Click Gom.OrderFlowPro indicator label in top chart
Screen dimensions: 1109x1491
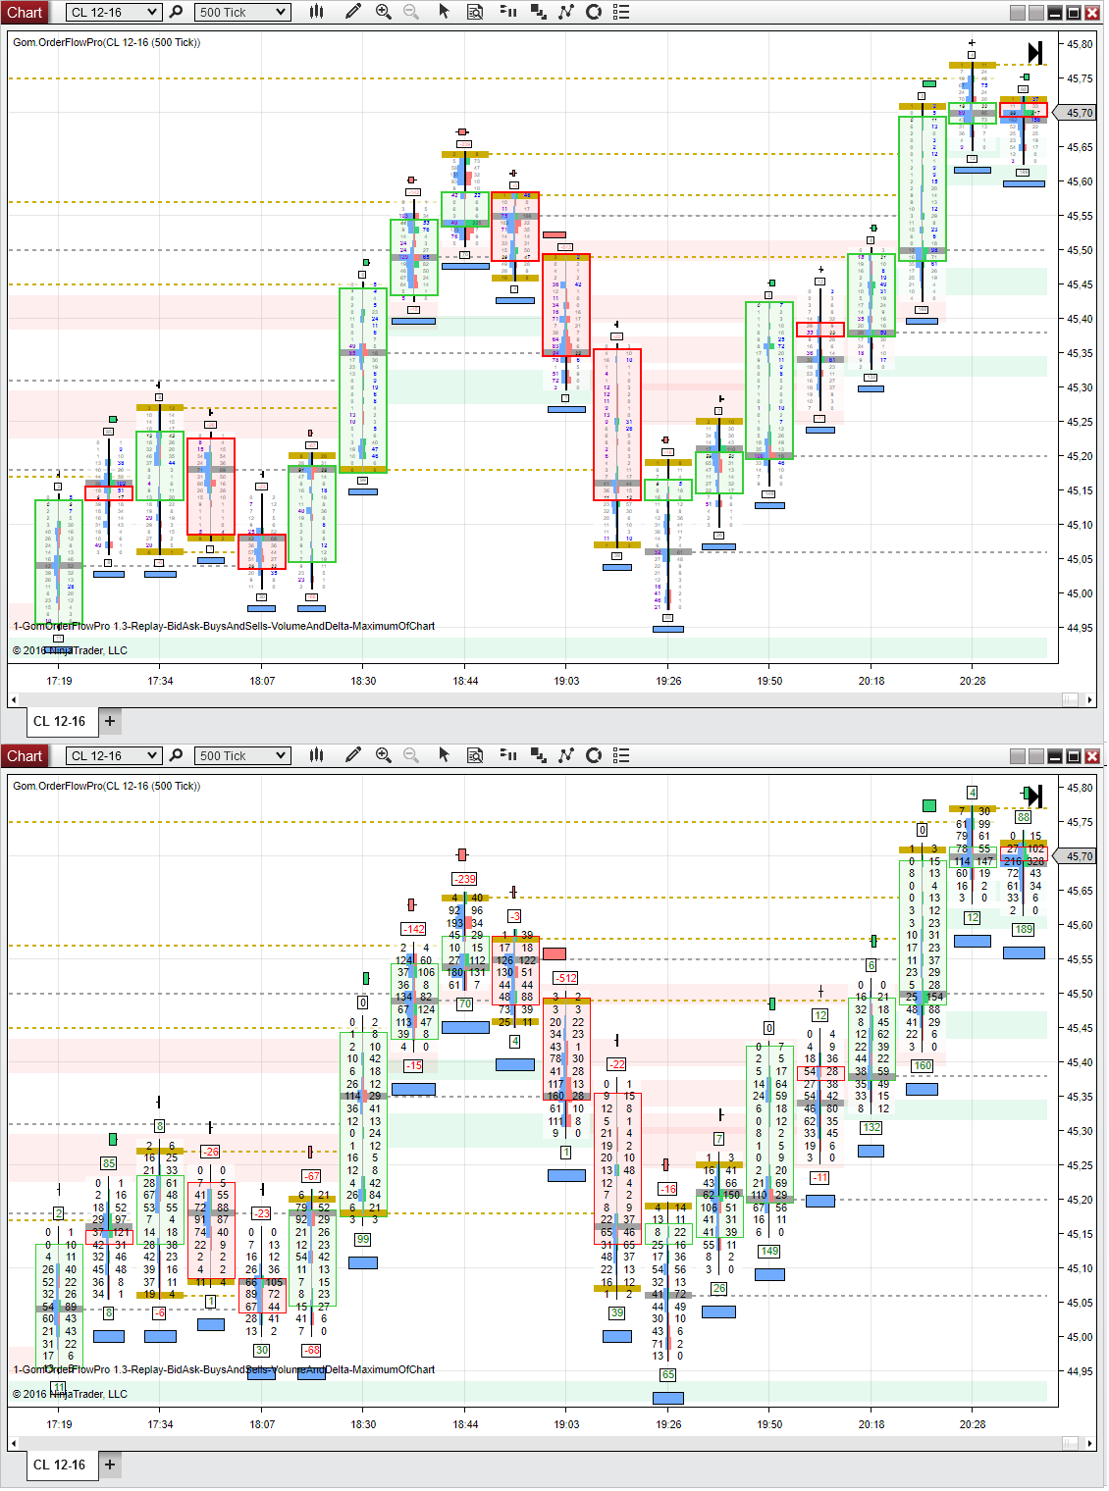point(106,42)
